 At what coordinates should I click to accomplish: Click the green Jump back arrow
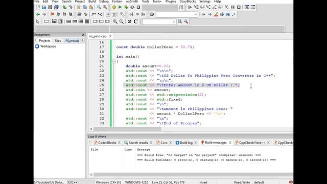[38, 14]
